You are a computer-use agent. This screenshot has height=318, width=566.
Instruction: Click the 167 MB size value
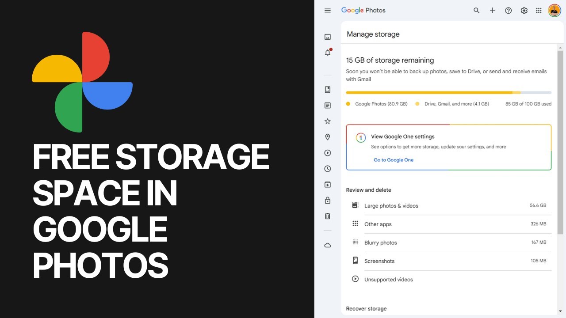coord(539,242)
